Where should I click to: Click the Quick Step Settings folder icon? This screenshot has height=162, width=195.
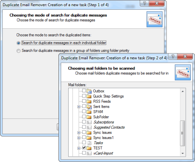89,96
